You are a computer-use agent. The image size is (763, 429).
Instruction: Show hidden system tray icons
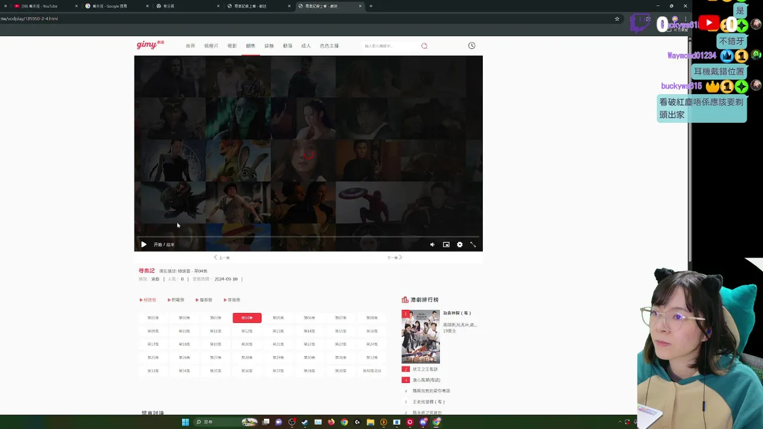[620, 422]
